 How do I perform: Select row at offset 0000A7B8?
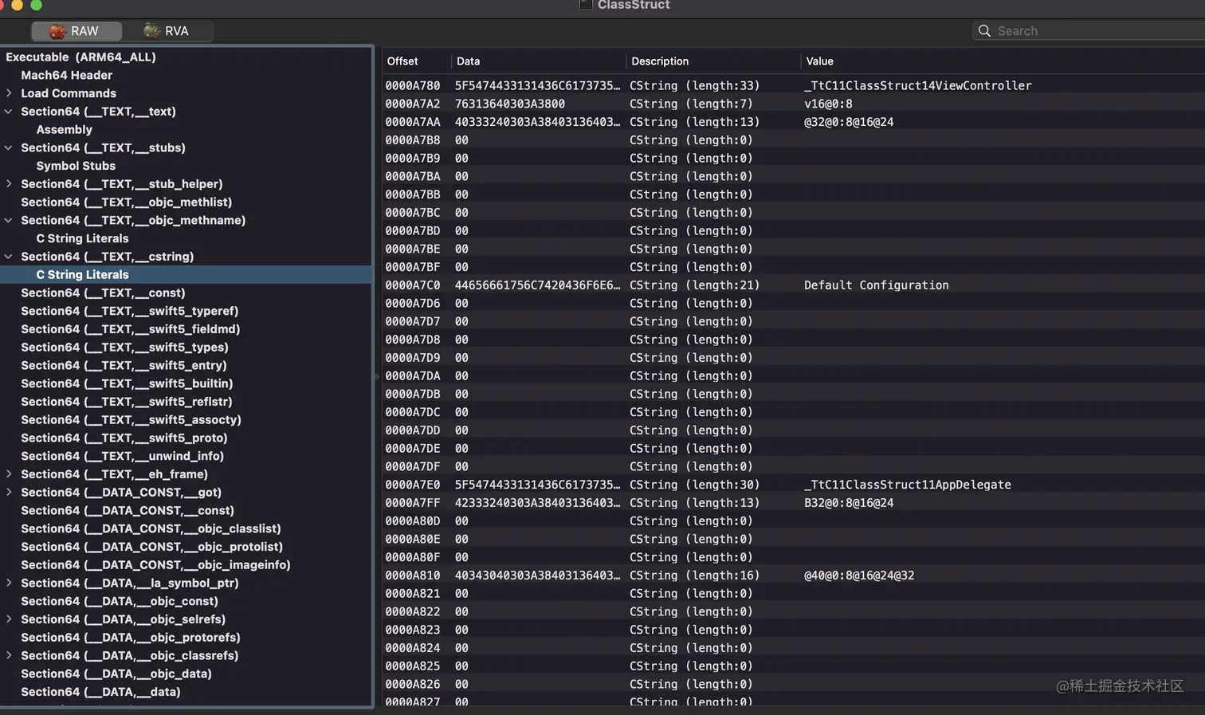point(793,140)
